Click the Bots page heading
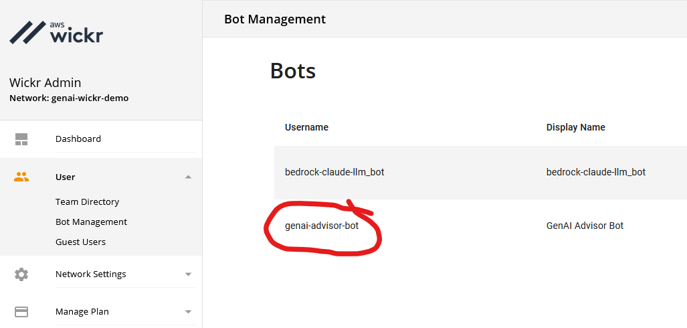This screenshot has height=328, width=687. [293, 70]
